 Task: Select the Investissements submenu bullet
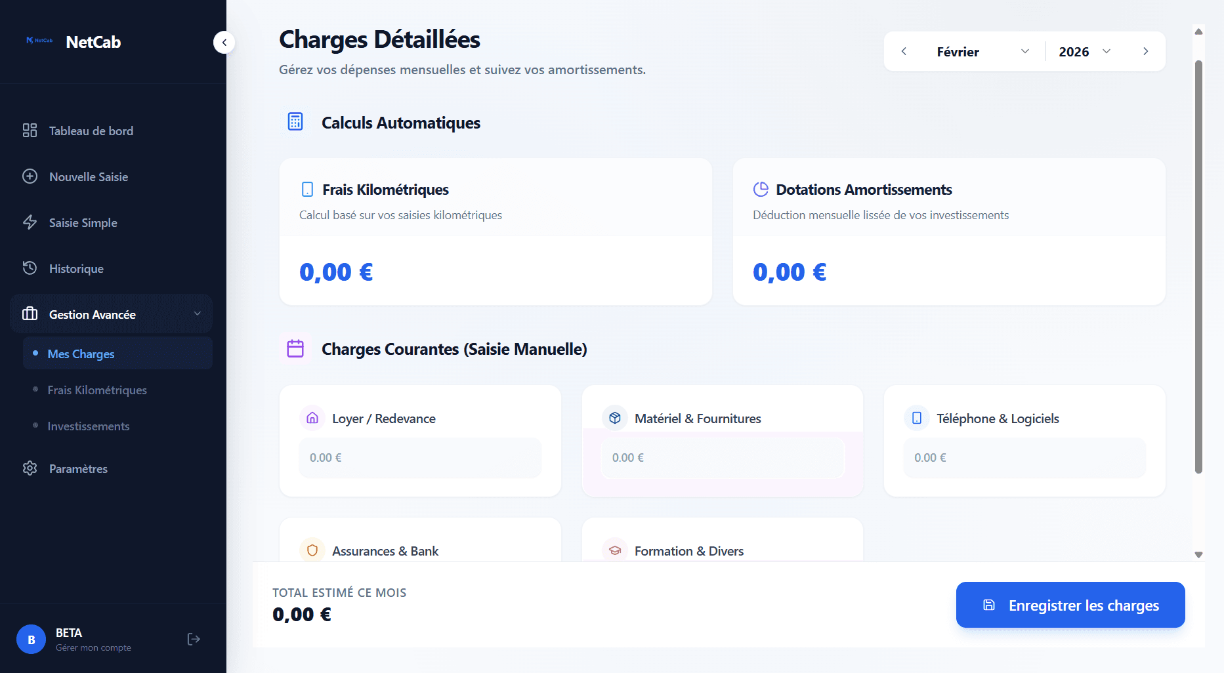pyautogui.click(x=37, y=426)
